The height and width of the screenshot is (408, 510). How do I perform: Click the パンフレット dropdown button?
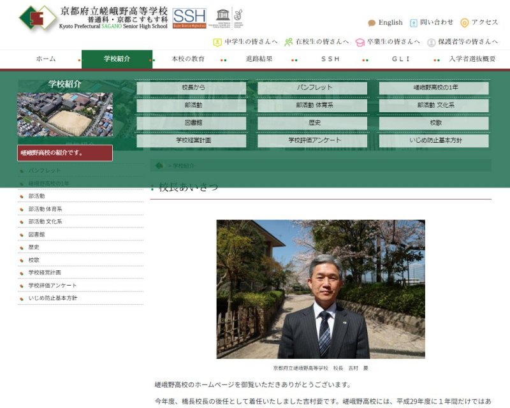point(312,88)
